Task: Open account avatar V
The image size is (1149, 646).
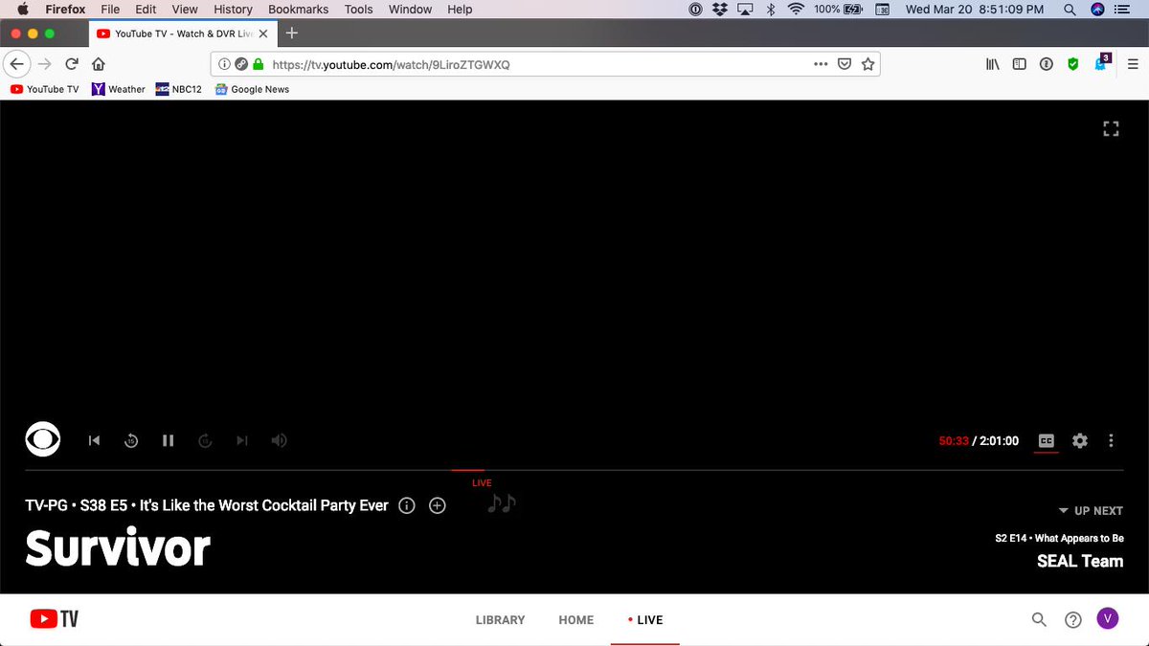Action: coord(1107,618)
